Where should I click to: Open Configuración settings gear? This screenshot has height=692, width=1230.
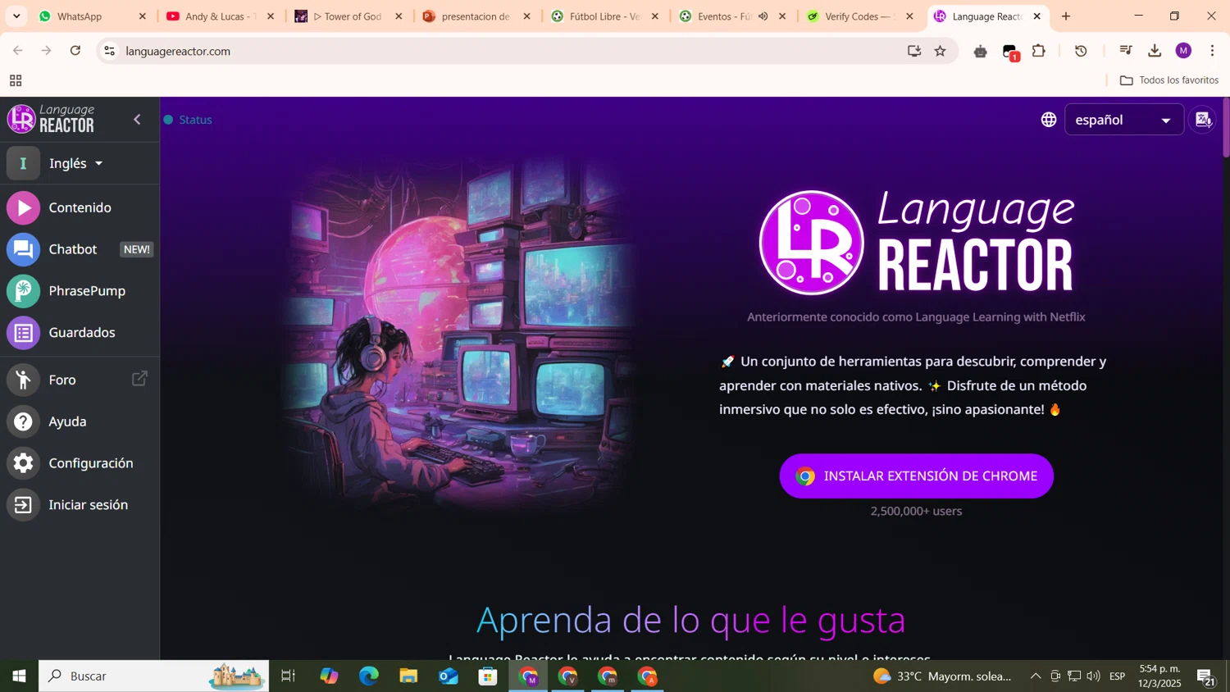point(23,463)
